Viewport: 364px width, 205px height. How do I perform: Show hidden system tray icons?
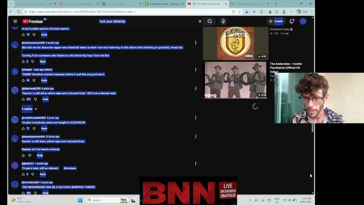click(x=250, y=200)
